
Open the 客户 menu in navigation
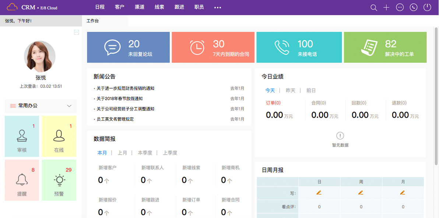pos(119,7)
